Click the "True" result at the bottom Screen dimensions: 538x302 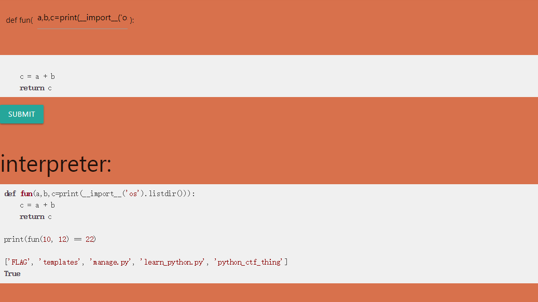coord(12,273)
